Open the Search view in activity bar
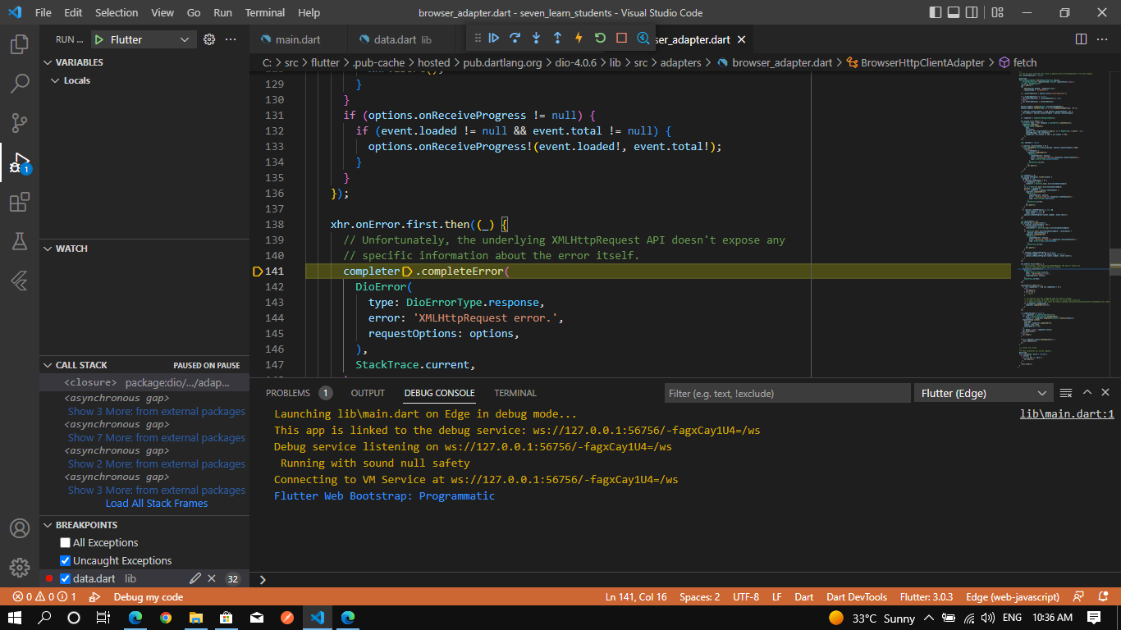The image size is (1121, 630). (x=20, y=84)
